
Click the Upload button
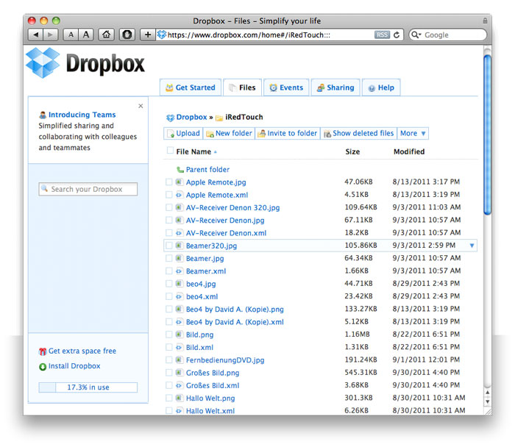tap(183, 133)
